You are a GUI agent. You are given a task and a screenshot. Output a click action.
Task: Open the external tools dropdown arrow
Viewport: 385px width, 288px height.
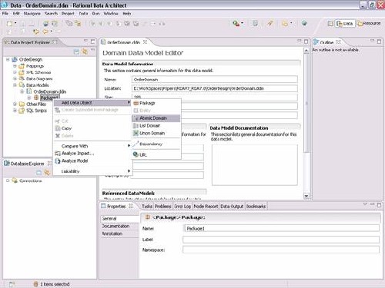tap(242, 24)
